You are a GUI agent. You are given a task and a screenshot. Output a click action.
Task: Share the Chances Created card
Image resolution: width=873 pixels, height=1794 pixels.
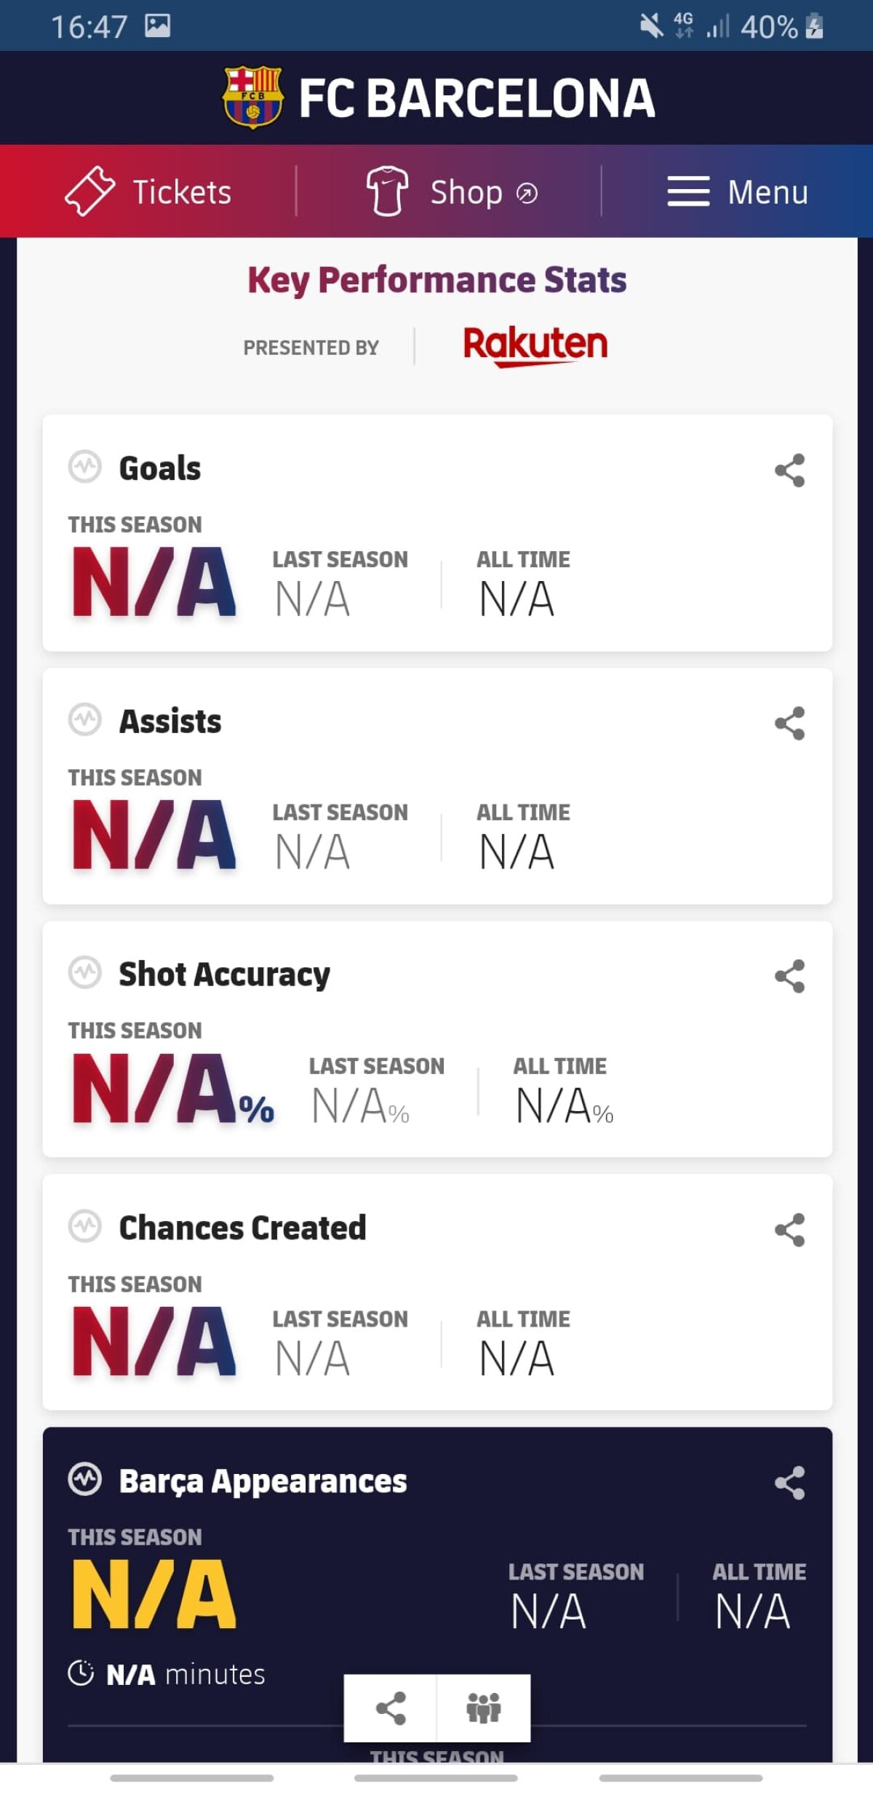click(x=789, y=1230)
